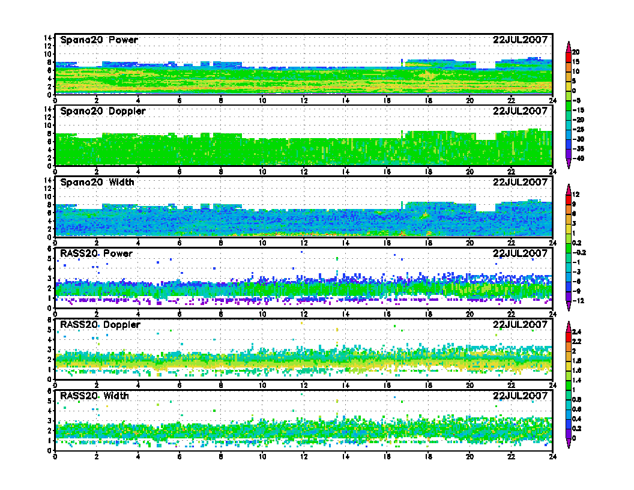Viewport: 634px width, 490px height.
Task: Click y-axis tick 3 of RASS20 Doppler panel
Action: [x=50, y=349]
